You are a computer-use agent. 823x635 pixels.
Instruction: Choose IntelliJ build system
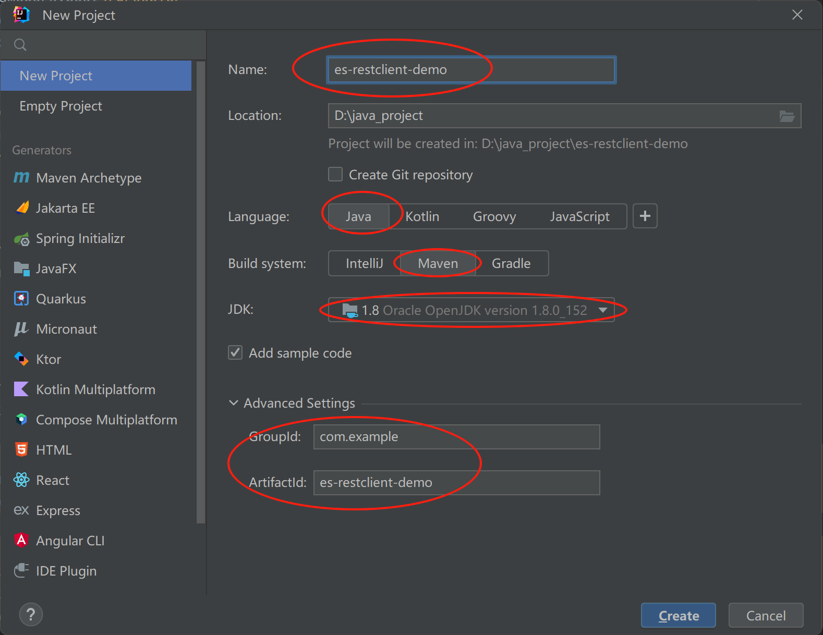tap(365, 263)
